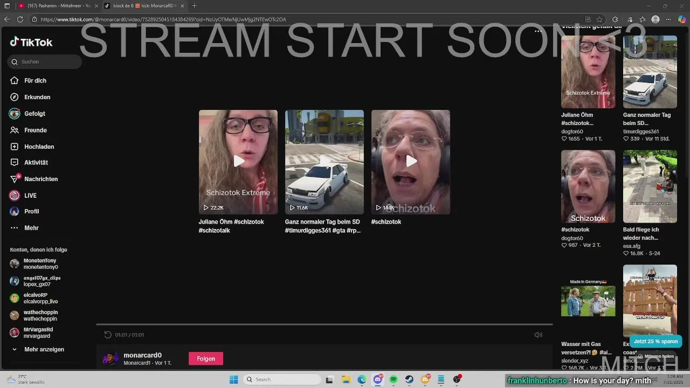Open monarcard0 username link
The height and width of the screenshot is (388, 690).
coord(142,355)
